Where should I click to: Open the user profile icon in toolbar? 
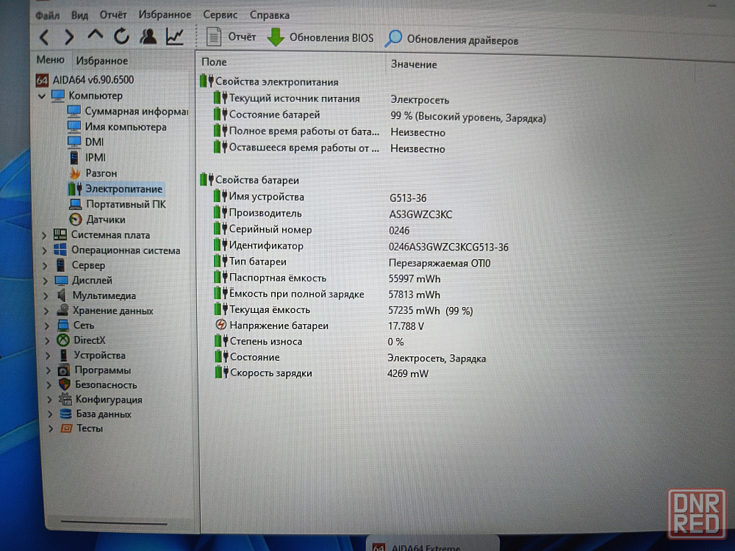[x=148, y=36]
